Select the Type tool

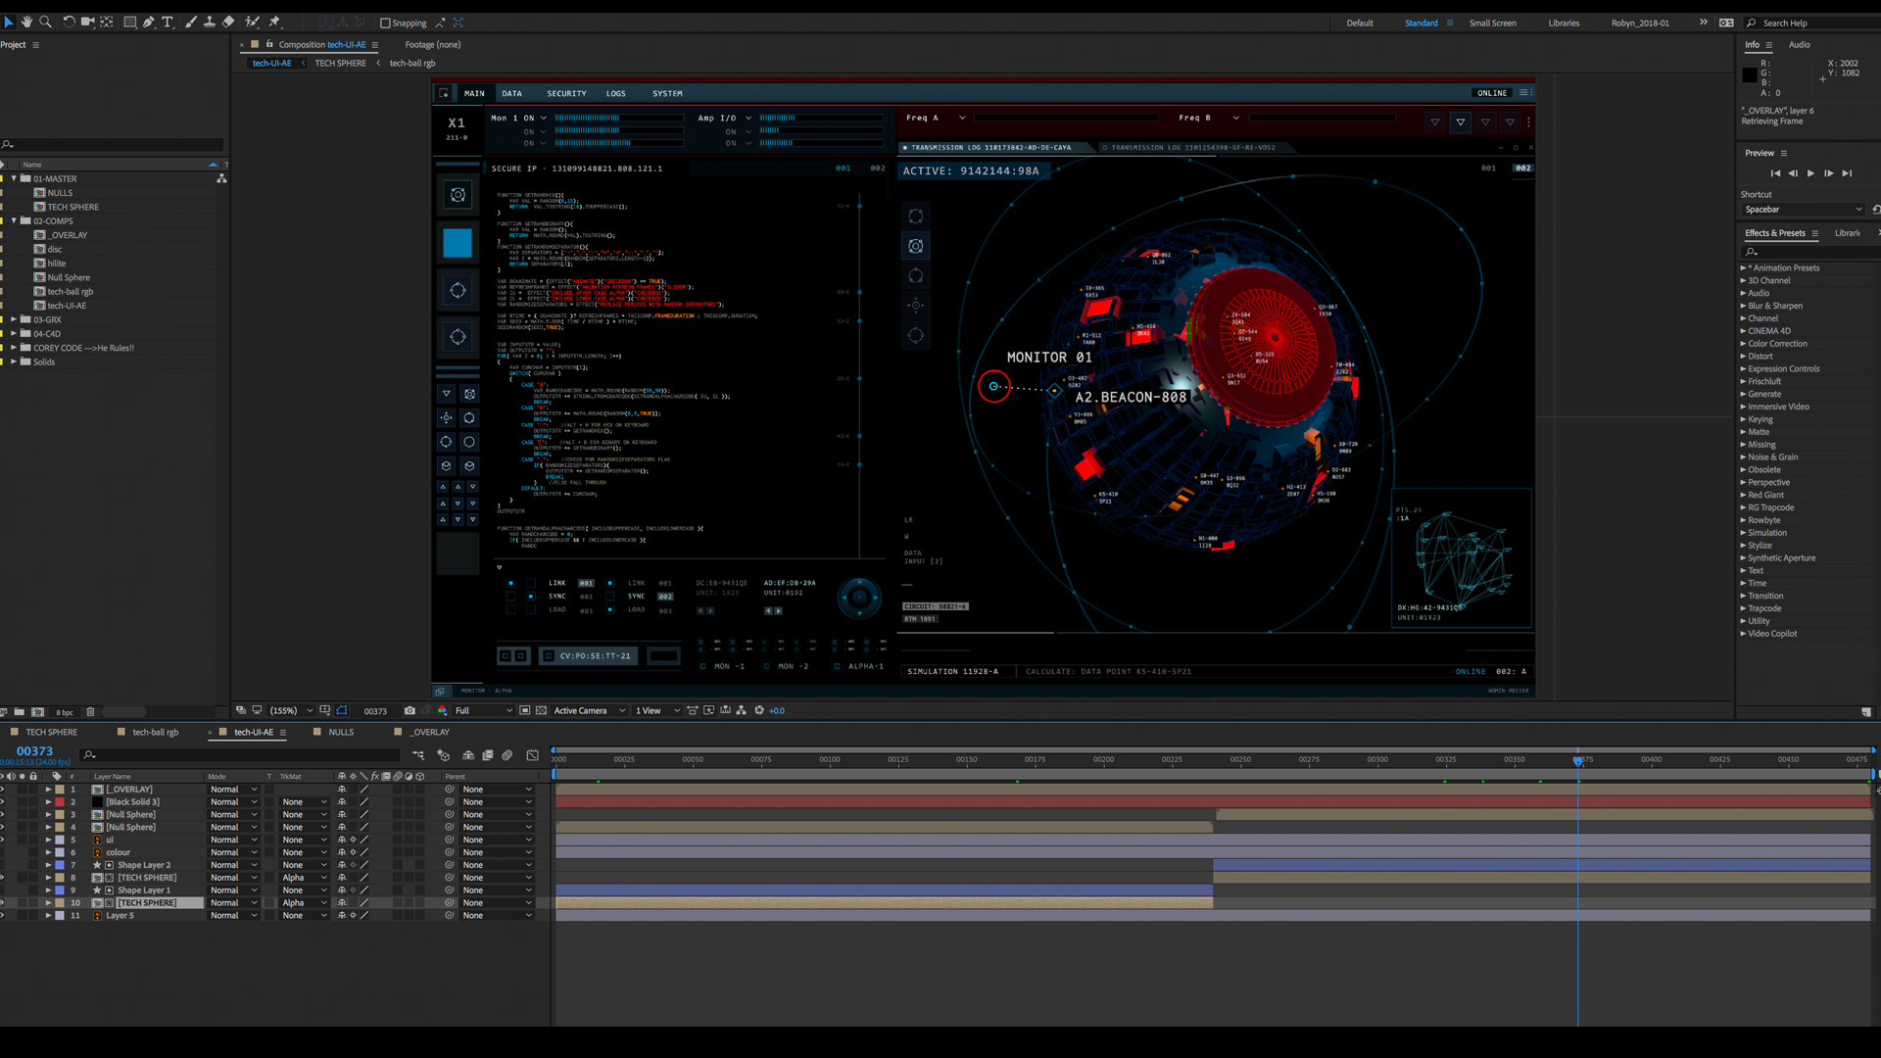(x=168, y=22)
